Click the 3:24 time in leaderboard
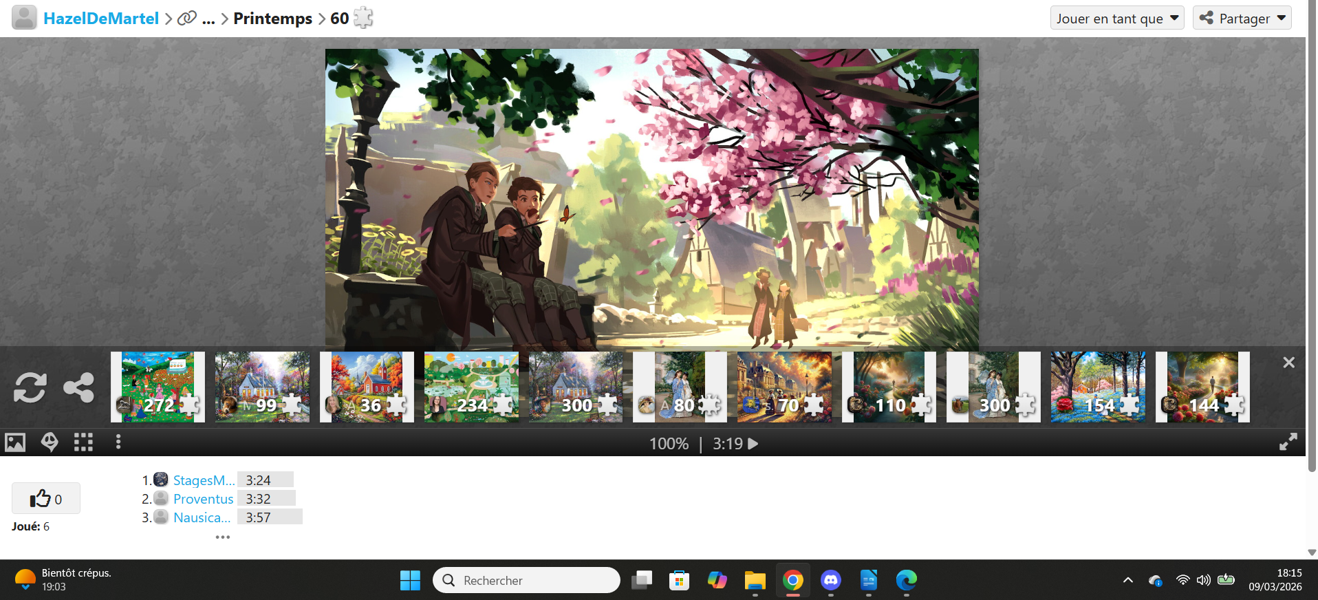Screen dimensions: 1318x600 259,480
